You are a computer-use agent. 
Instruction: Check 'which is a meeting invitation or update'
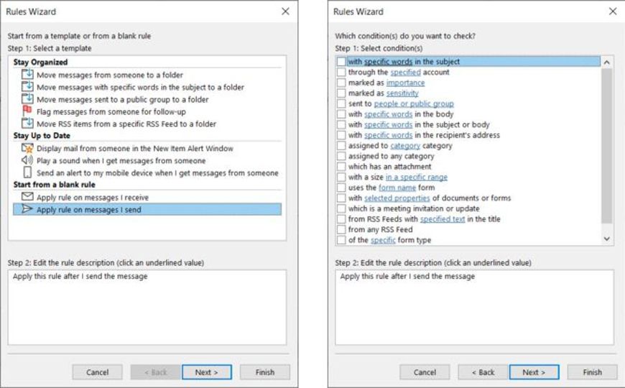pos(341,208)
